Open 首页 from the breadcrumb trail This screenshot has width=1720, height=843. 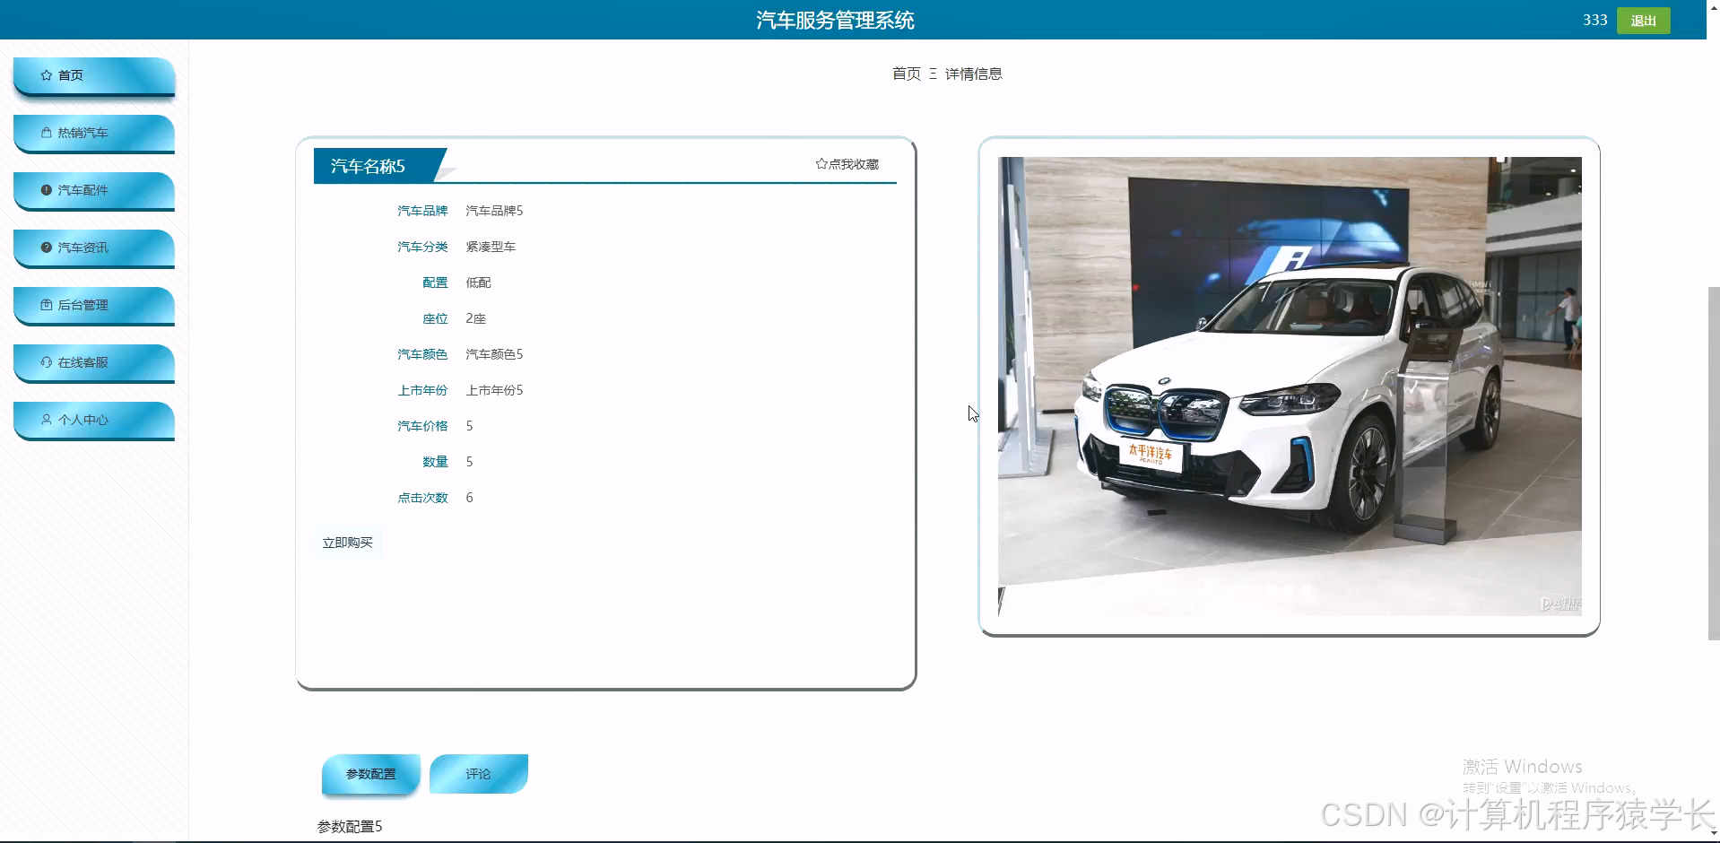[905, 74]
